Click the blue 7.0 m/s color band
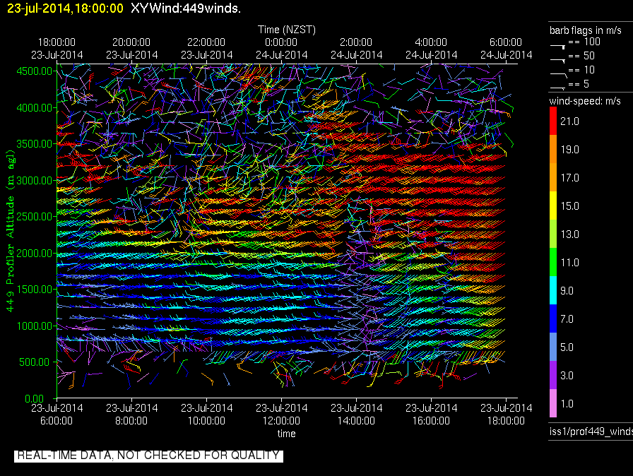 click(x=553, y=319)
